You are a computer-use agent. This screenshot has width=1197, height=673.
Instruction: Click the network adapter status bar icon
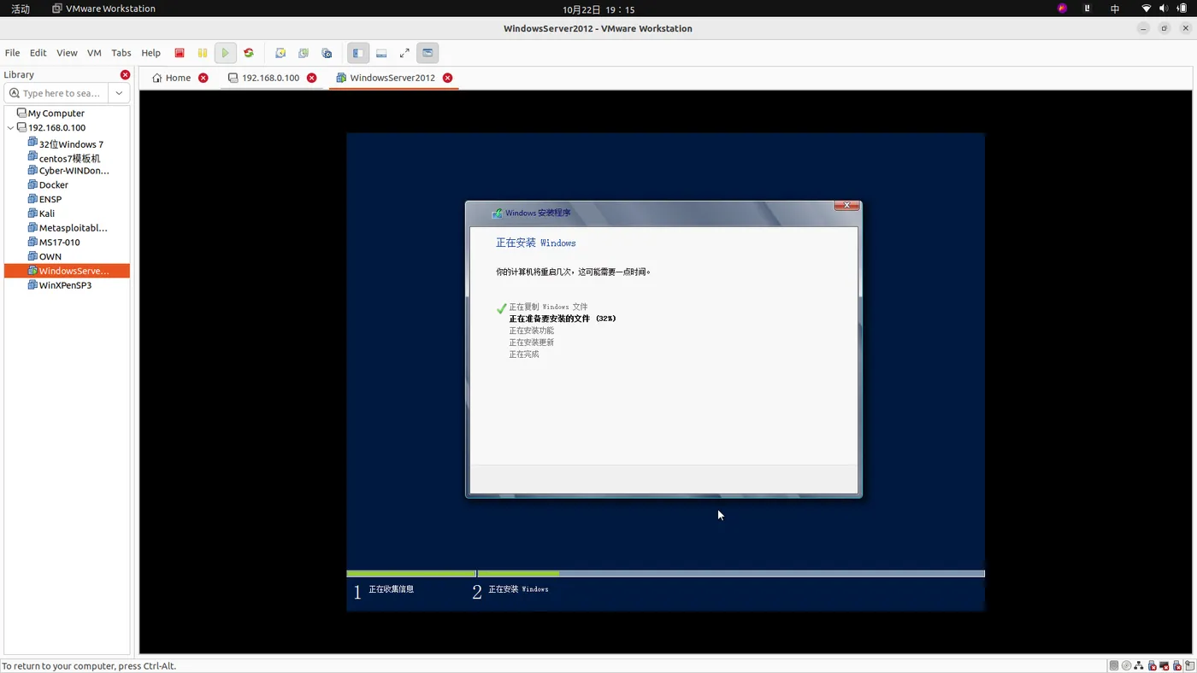[x=1139, y=666]
